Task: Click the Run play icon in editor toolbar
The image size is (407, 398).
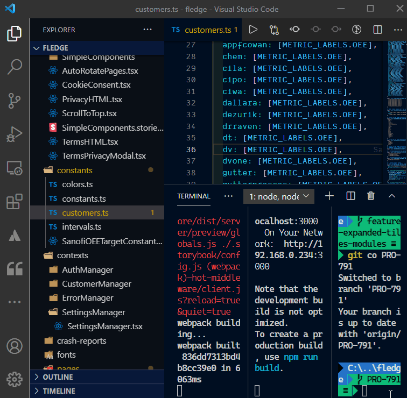Action: click(253, 30)
